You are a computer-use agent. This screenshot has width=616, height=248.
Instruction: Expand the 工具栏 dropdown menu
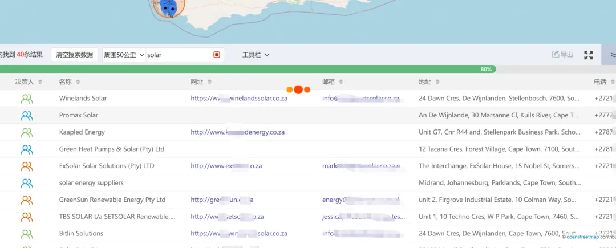coord(256,55)
